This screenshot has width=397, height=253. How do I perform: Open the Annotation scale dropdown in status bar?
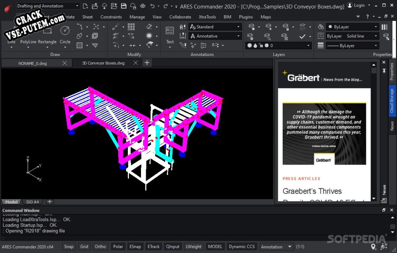pyautogui.click(x=276, y=246)
